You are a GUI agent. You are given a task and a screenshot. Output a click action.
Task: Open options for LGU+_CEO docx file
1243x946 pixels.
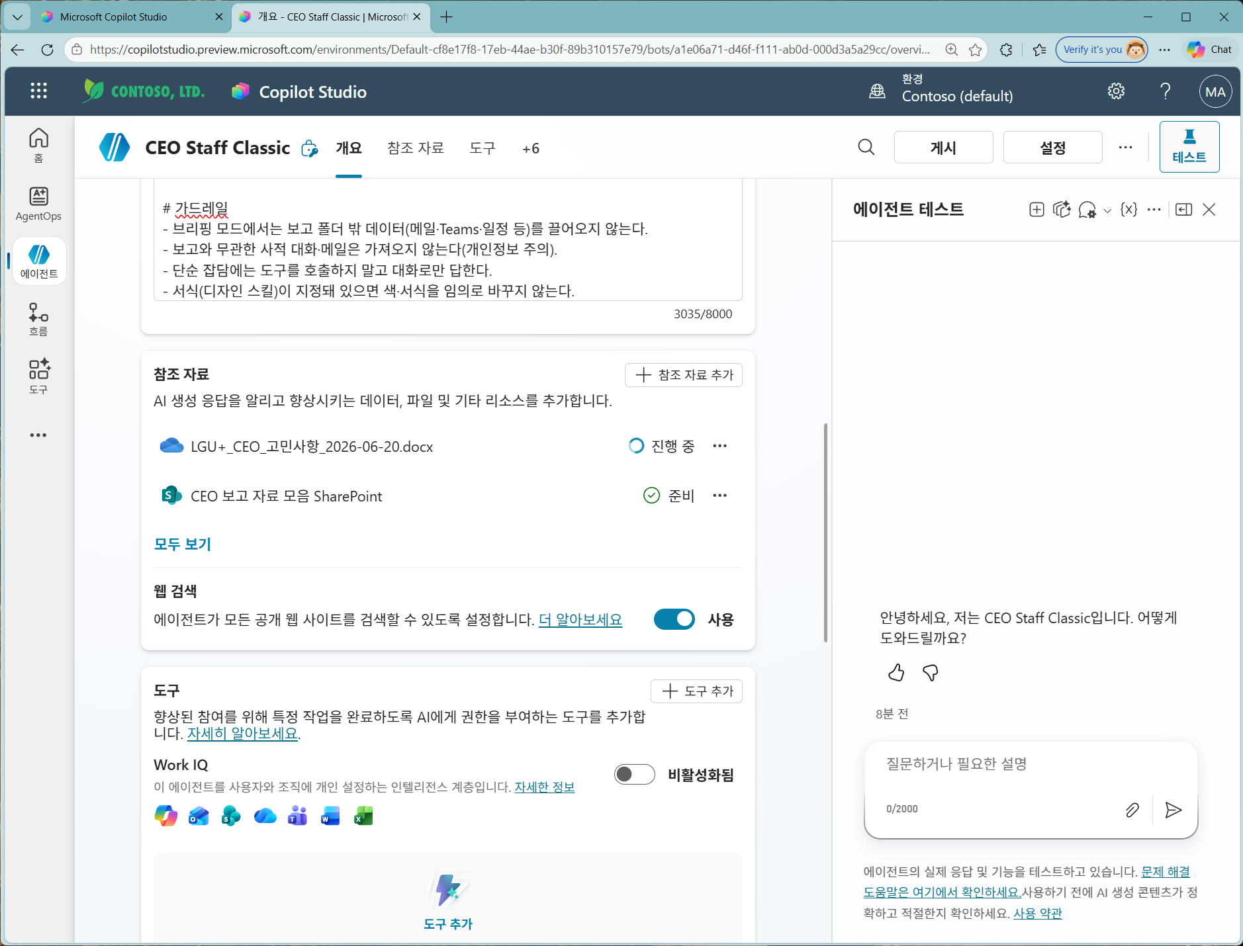[x=720, y=446]
